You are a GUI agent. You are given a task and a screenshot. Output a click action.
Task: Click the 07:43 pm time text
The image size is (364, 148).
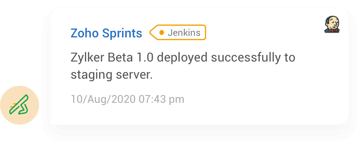pos(161,99)
